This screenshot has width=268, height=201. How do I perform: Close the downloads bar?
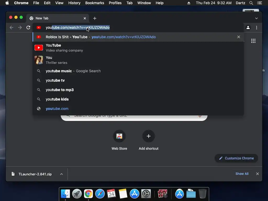coord(258,174)
